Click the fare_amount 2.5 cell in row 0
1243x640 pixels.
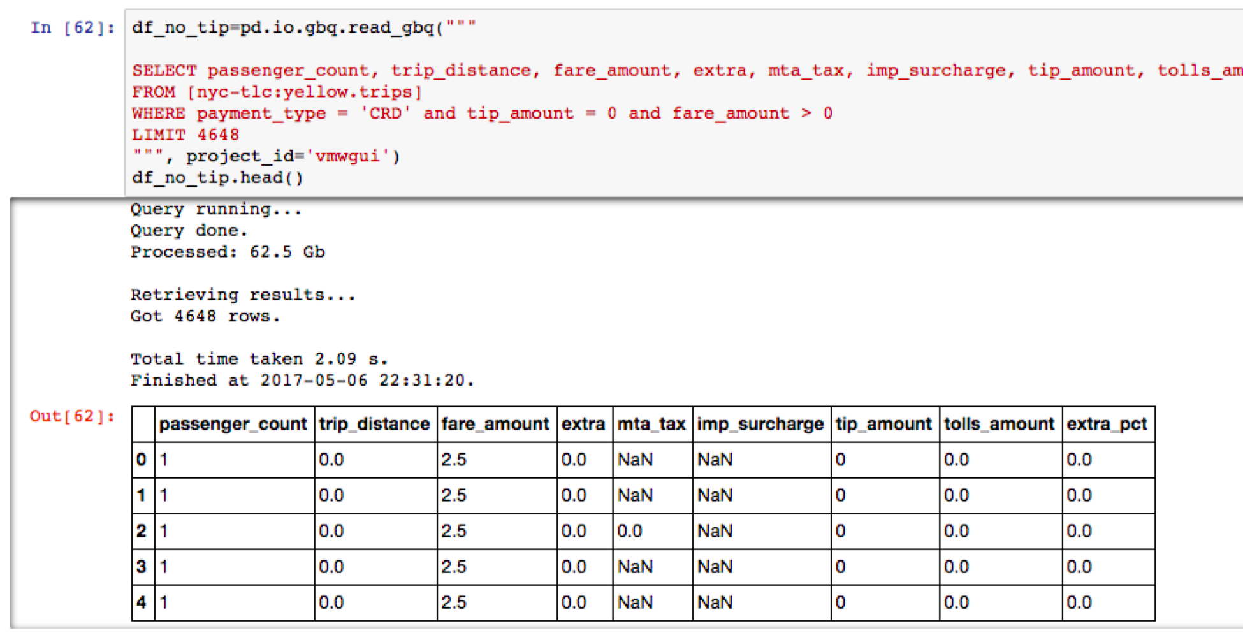(496, 460)
